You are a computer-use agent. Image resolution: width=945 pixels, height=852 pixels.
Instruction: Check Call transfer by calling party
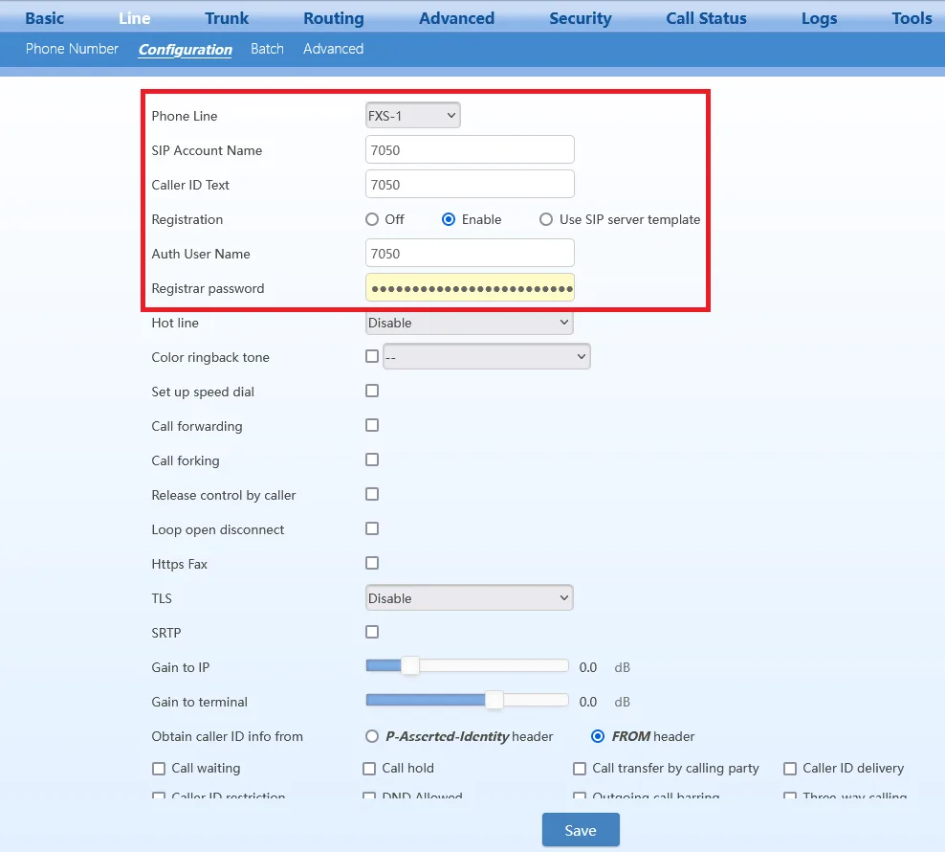(580, 768)
